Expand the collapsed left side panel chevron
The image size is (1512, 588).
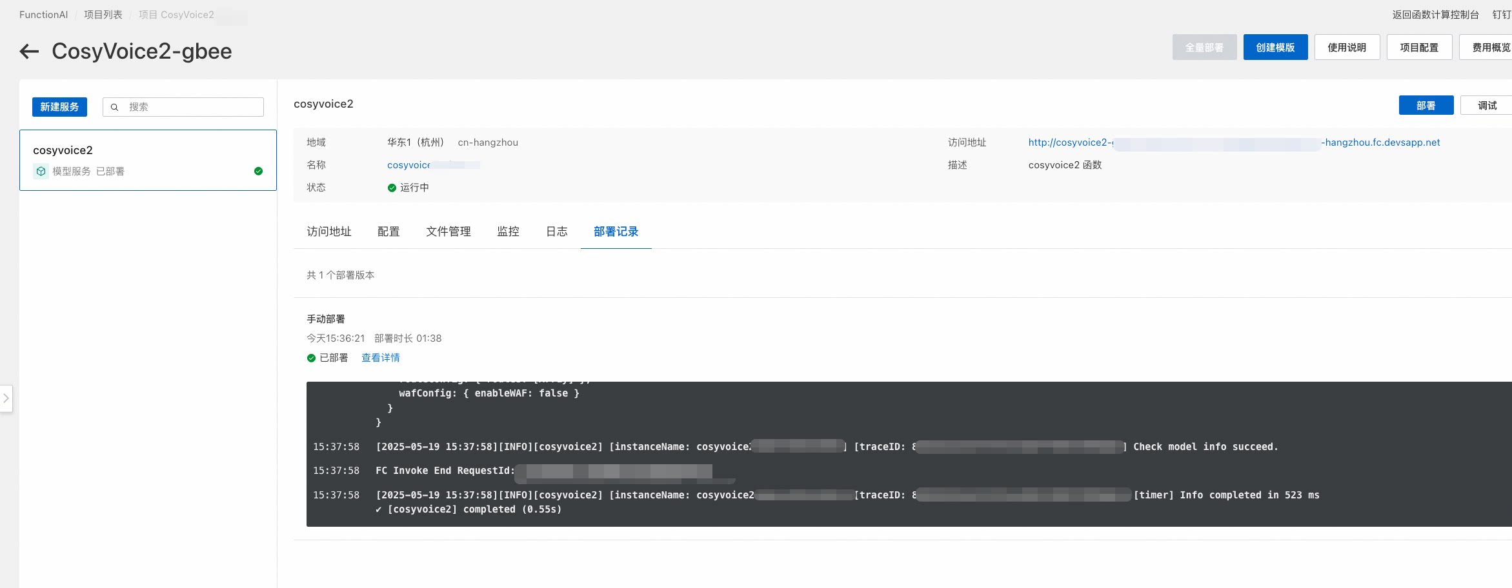click(6, 398)
